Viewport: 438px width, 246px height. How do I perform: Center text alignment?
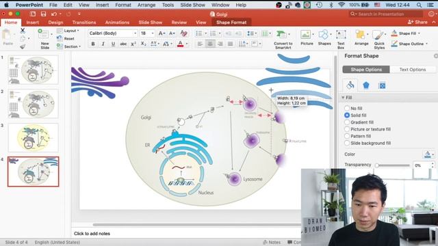click(x=210, y=44)
